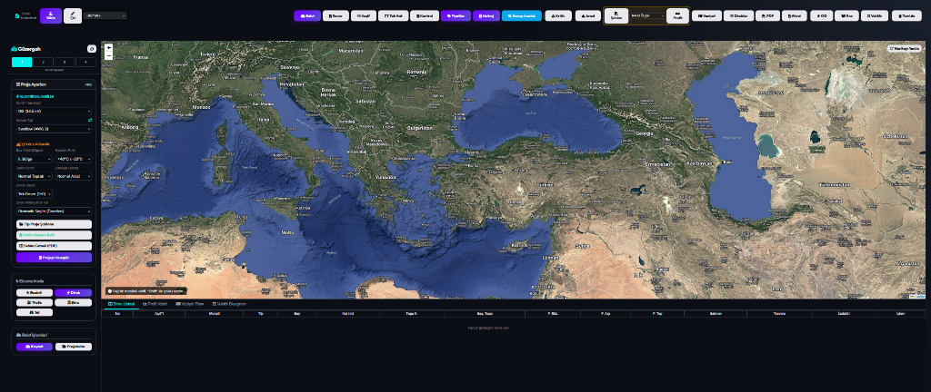The width and height of the screenshot is (931, 392).
Task: Click the Word export button
Action: tap(794, 15)
